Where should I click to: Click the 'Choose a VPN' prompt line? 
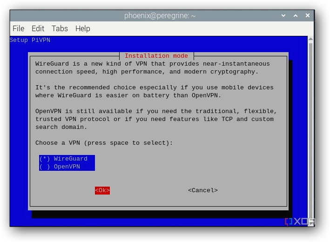pos(104,143)
